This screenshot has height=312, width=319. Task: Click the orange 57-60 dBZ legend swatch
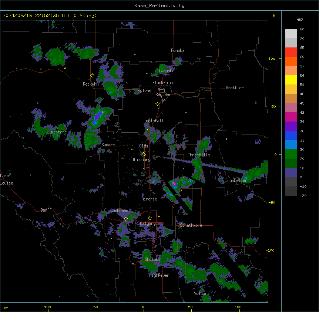pos(291,61)
